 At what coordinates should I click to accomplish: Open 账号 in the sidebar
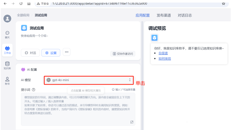pos(7,81)
